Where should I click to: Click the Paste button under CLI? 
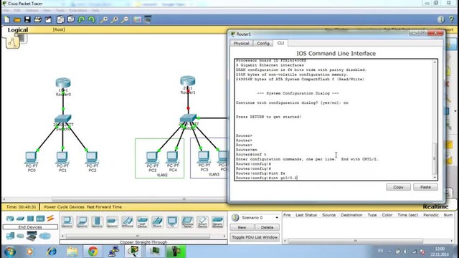[x=425, y=187]
